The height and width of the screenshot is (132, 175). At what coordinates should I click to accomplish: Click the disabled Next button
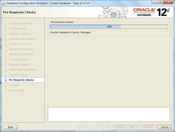(x=133, y=127)
